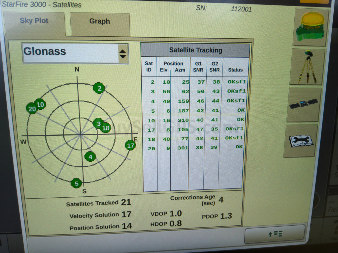
Task: Click the Status column header
Action: pyautogui.click(x=235, y=70)
